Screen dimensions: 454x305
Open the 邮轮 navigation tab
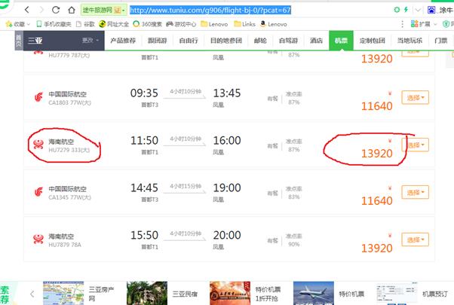(x=260, y=41)
